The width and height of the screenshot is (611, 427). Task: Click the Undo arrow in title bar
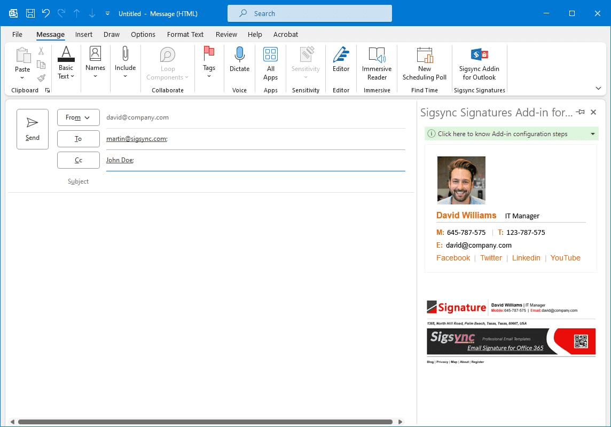click(x=46, y=13)
